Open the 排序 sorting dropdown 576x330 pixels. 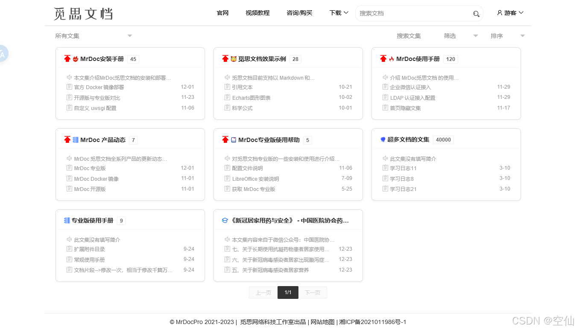508,36
